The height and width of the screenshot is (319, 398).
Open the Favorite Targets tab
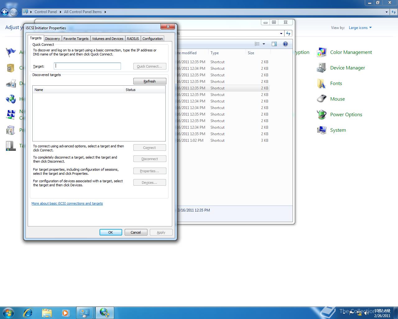(76, 39)
